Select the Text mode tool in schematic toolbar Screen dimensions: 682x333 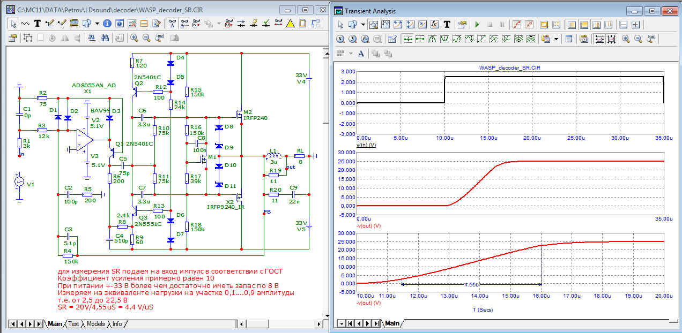tap(37, 24)
